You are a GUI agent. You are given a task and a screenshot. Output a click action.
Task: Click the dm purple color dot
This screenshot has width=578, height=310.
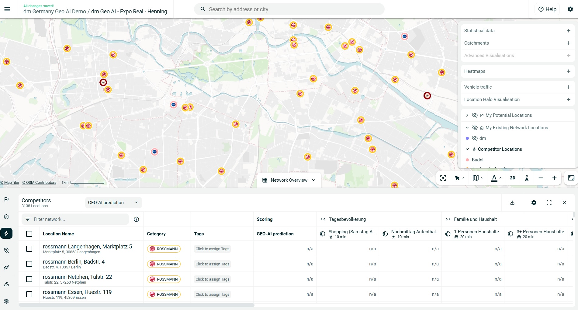tap(467, 138)
